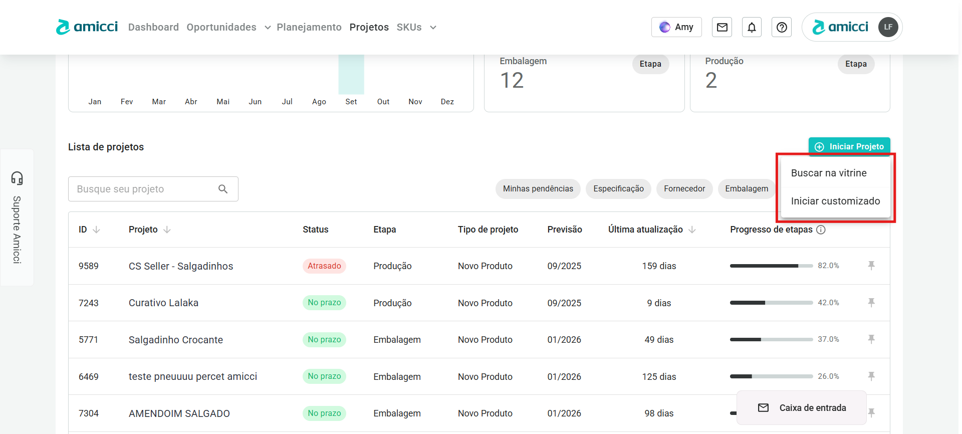The height and width of the screenshot is (434, 962).
Task: Open the Amy assistant
Action: [x=676, y=27]
